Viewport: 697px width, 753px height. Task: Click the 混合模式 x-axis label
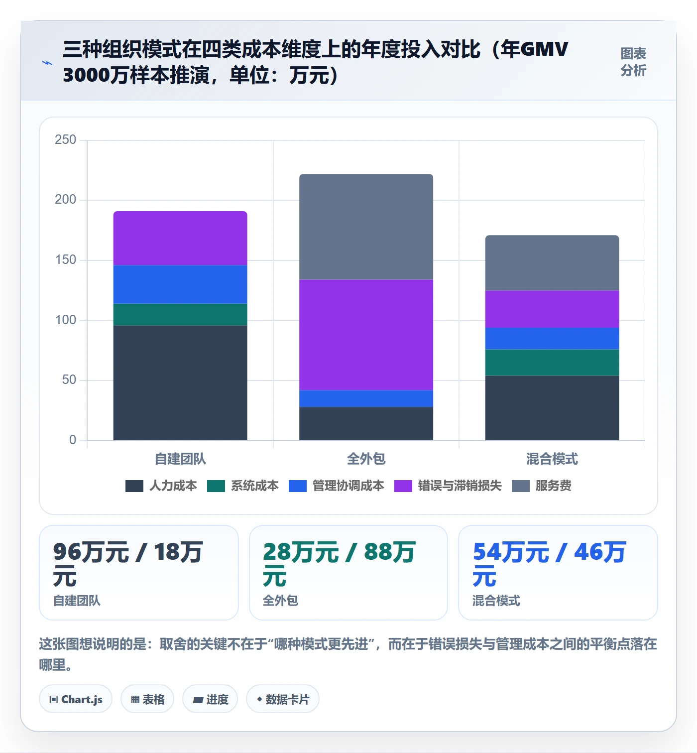pyautogui.click(x=552, y=459)
